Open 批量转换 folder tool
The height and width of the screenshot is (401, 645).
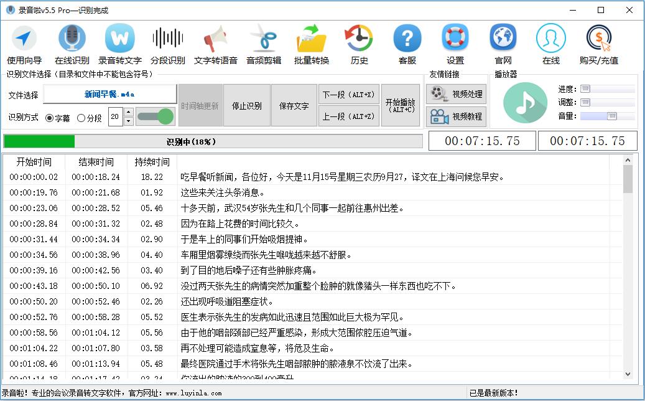coord(312,44)
